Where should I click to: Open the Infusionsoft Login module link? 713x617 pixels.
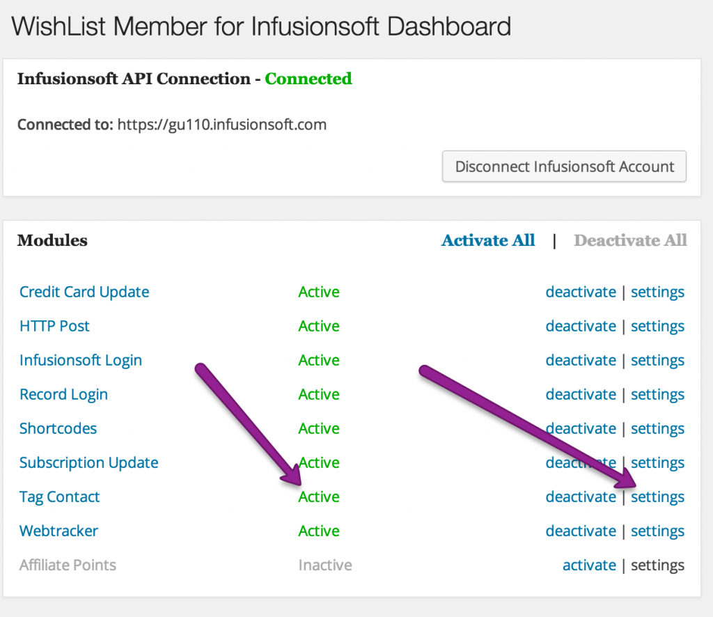pos(81,360)
